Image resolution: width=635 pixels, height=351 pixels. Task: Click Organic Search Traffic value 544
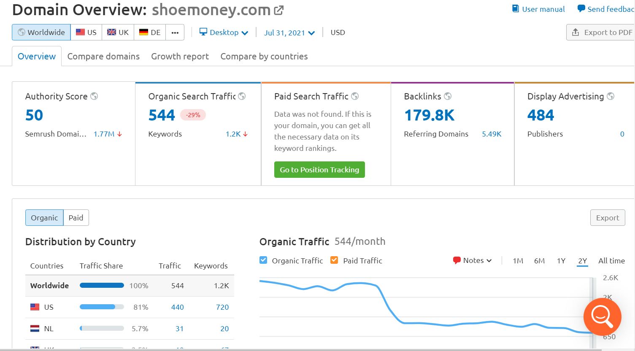(x=162, y=115)
